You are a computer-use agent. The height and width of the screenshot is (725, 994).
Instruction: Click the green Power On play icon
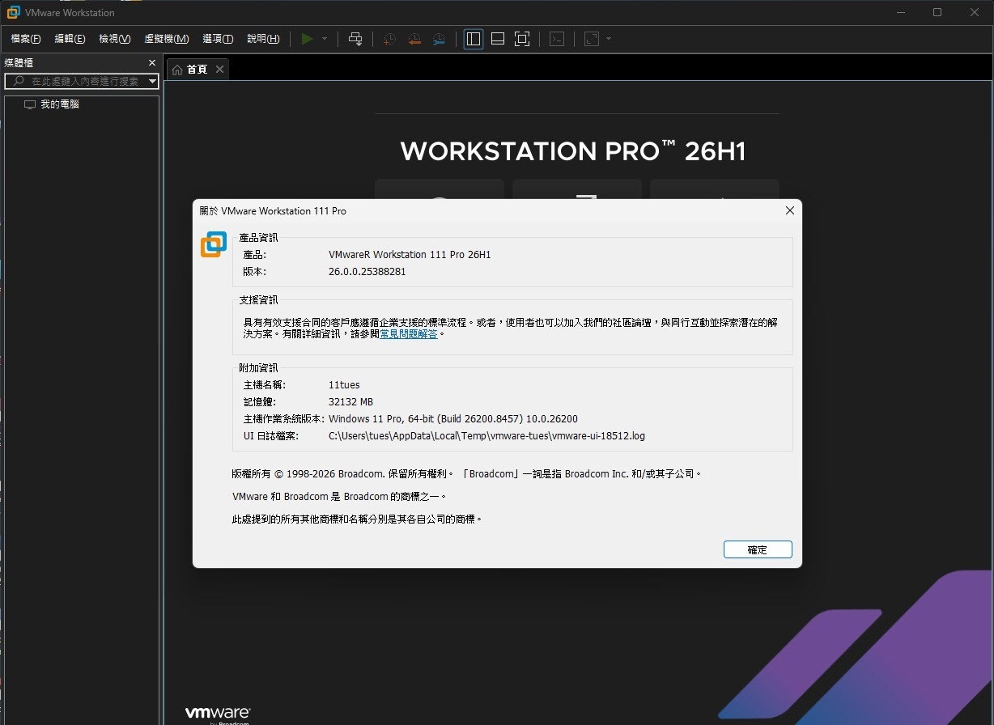pyautogui.click(x=307, y=39)
